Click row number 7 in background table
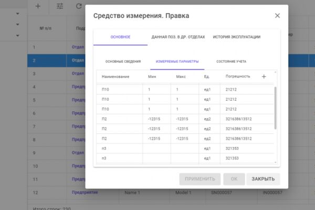 click(x=34, y=127)
